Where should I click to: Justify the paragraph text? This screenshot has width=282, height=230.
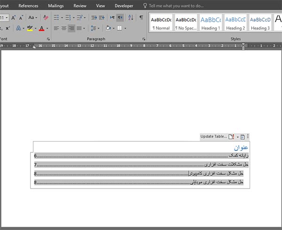click(x=79, y=28)
